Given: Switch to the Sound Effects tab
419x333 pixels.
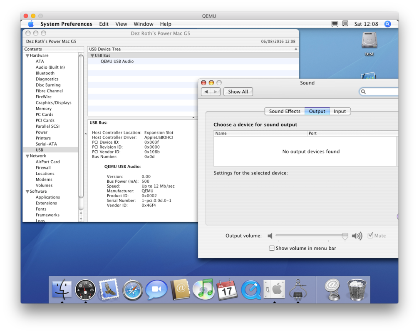Looking at the screenshot, I should click(x=285, y=111).
